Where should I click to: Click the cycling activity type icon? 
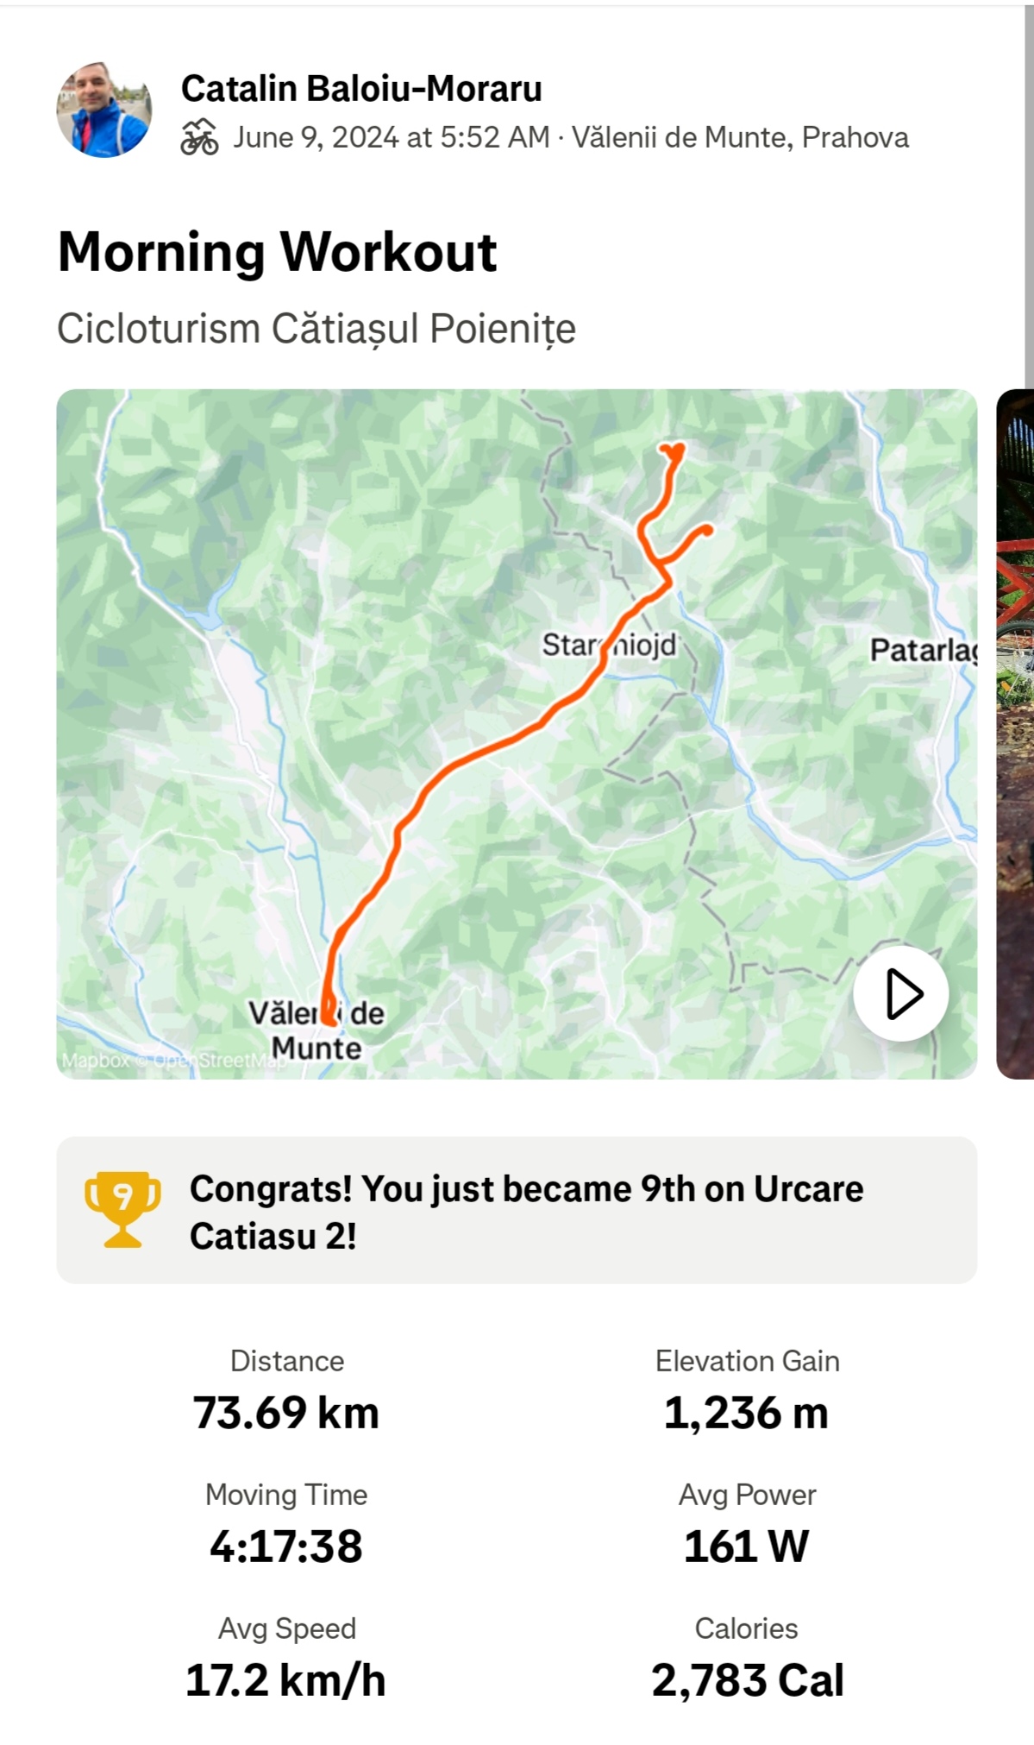[199, 137]
